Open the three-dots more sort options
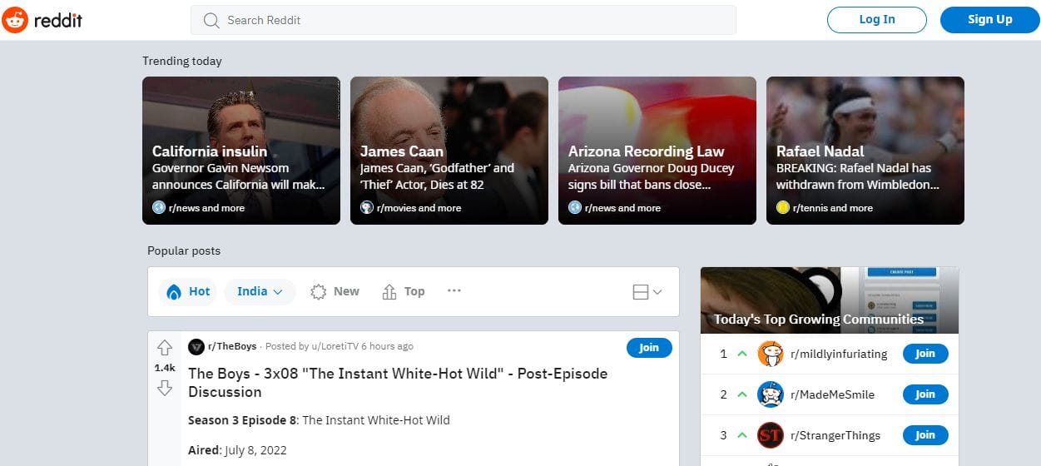 tap(454, 291)
